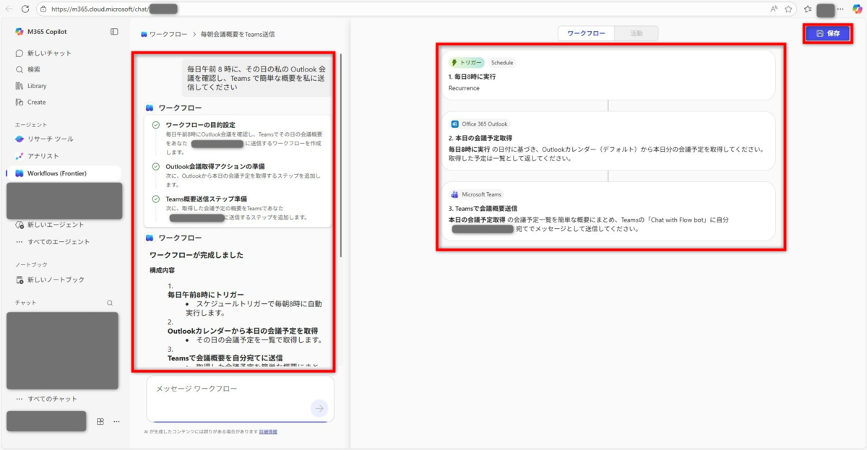Screen dimensions: 867x450
Task: Open the 詳細情報 link
Action: (268, 432)
